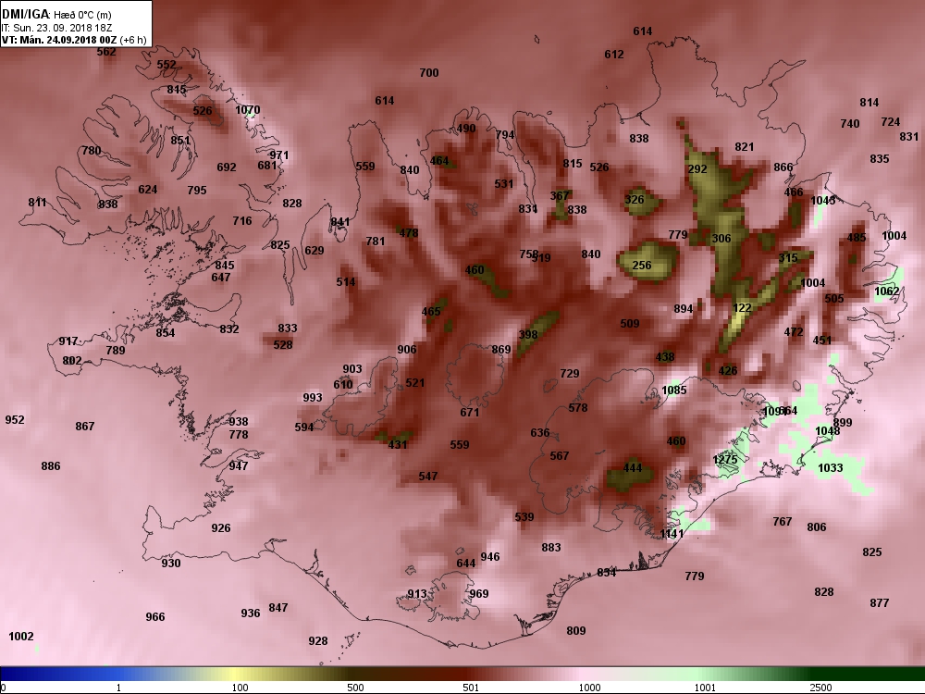Click the map value '1070'
Screen dimensions: 925x694
tap(247, 110)
